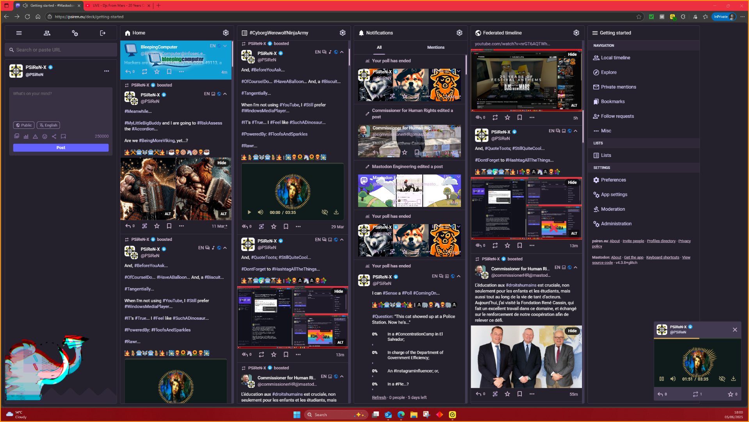Add a poll using the compose chart icon
The image size is (749, 422).
click(x=26, y=136)
